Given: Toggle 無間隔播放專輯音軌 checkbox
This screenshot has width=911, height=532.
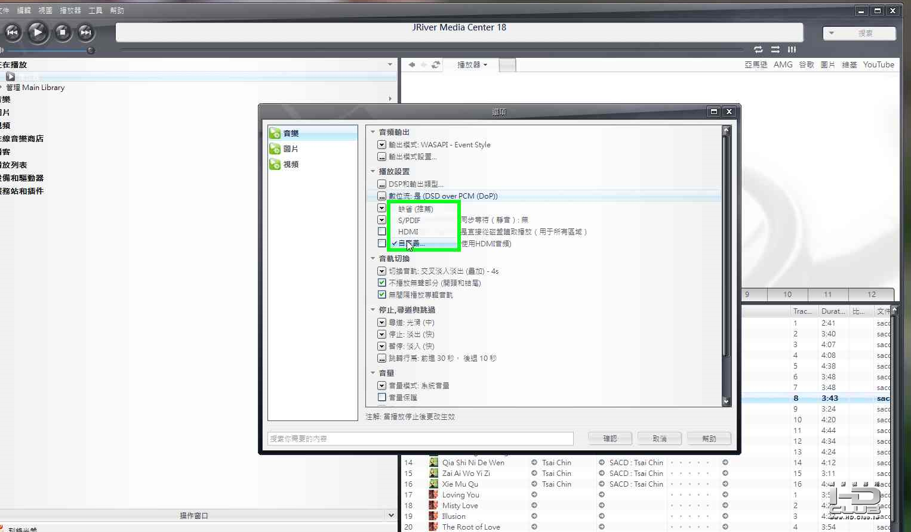Looking at the screenshot, I should tap(381, 295).
